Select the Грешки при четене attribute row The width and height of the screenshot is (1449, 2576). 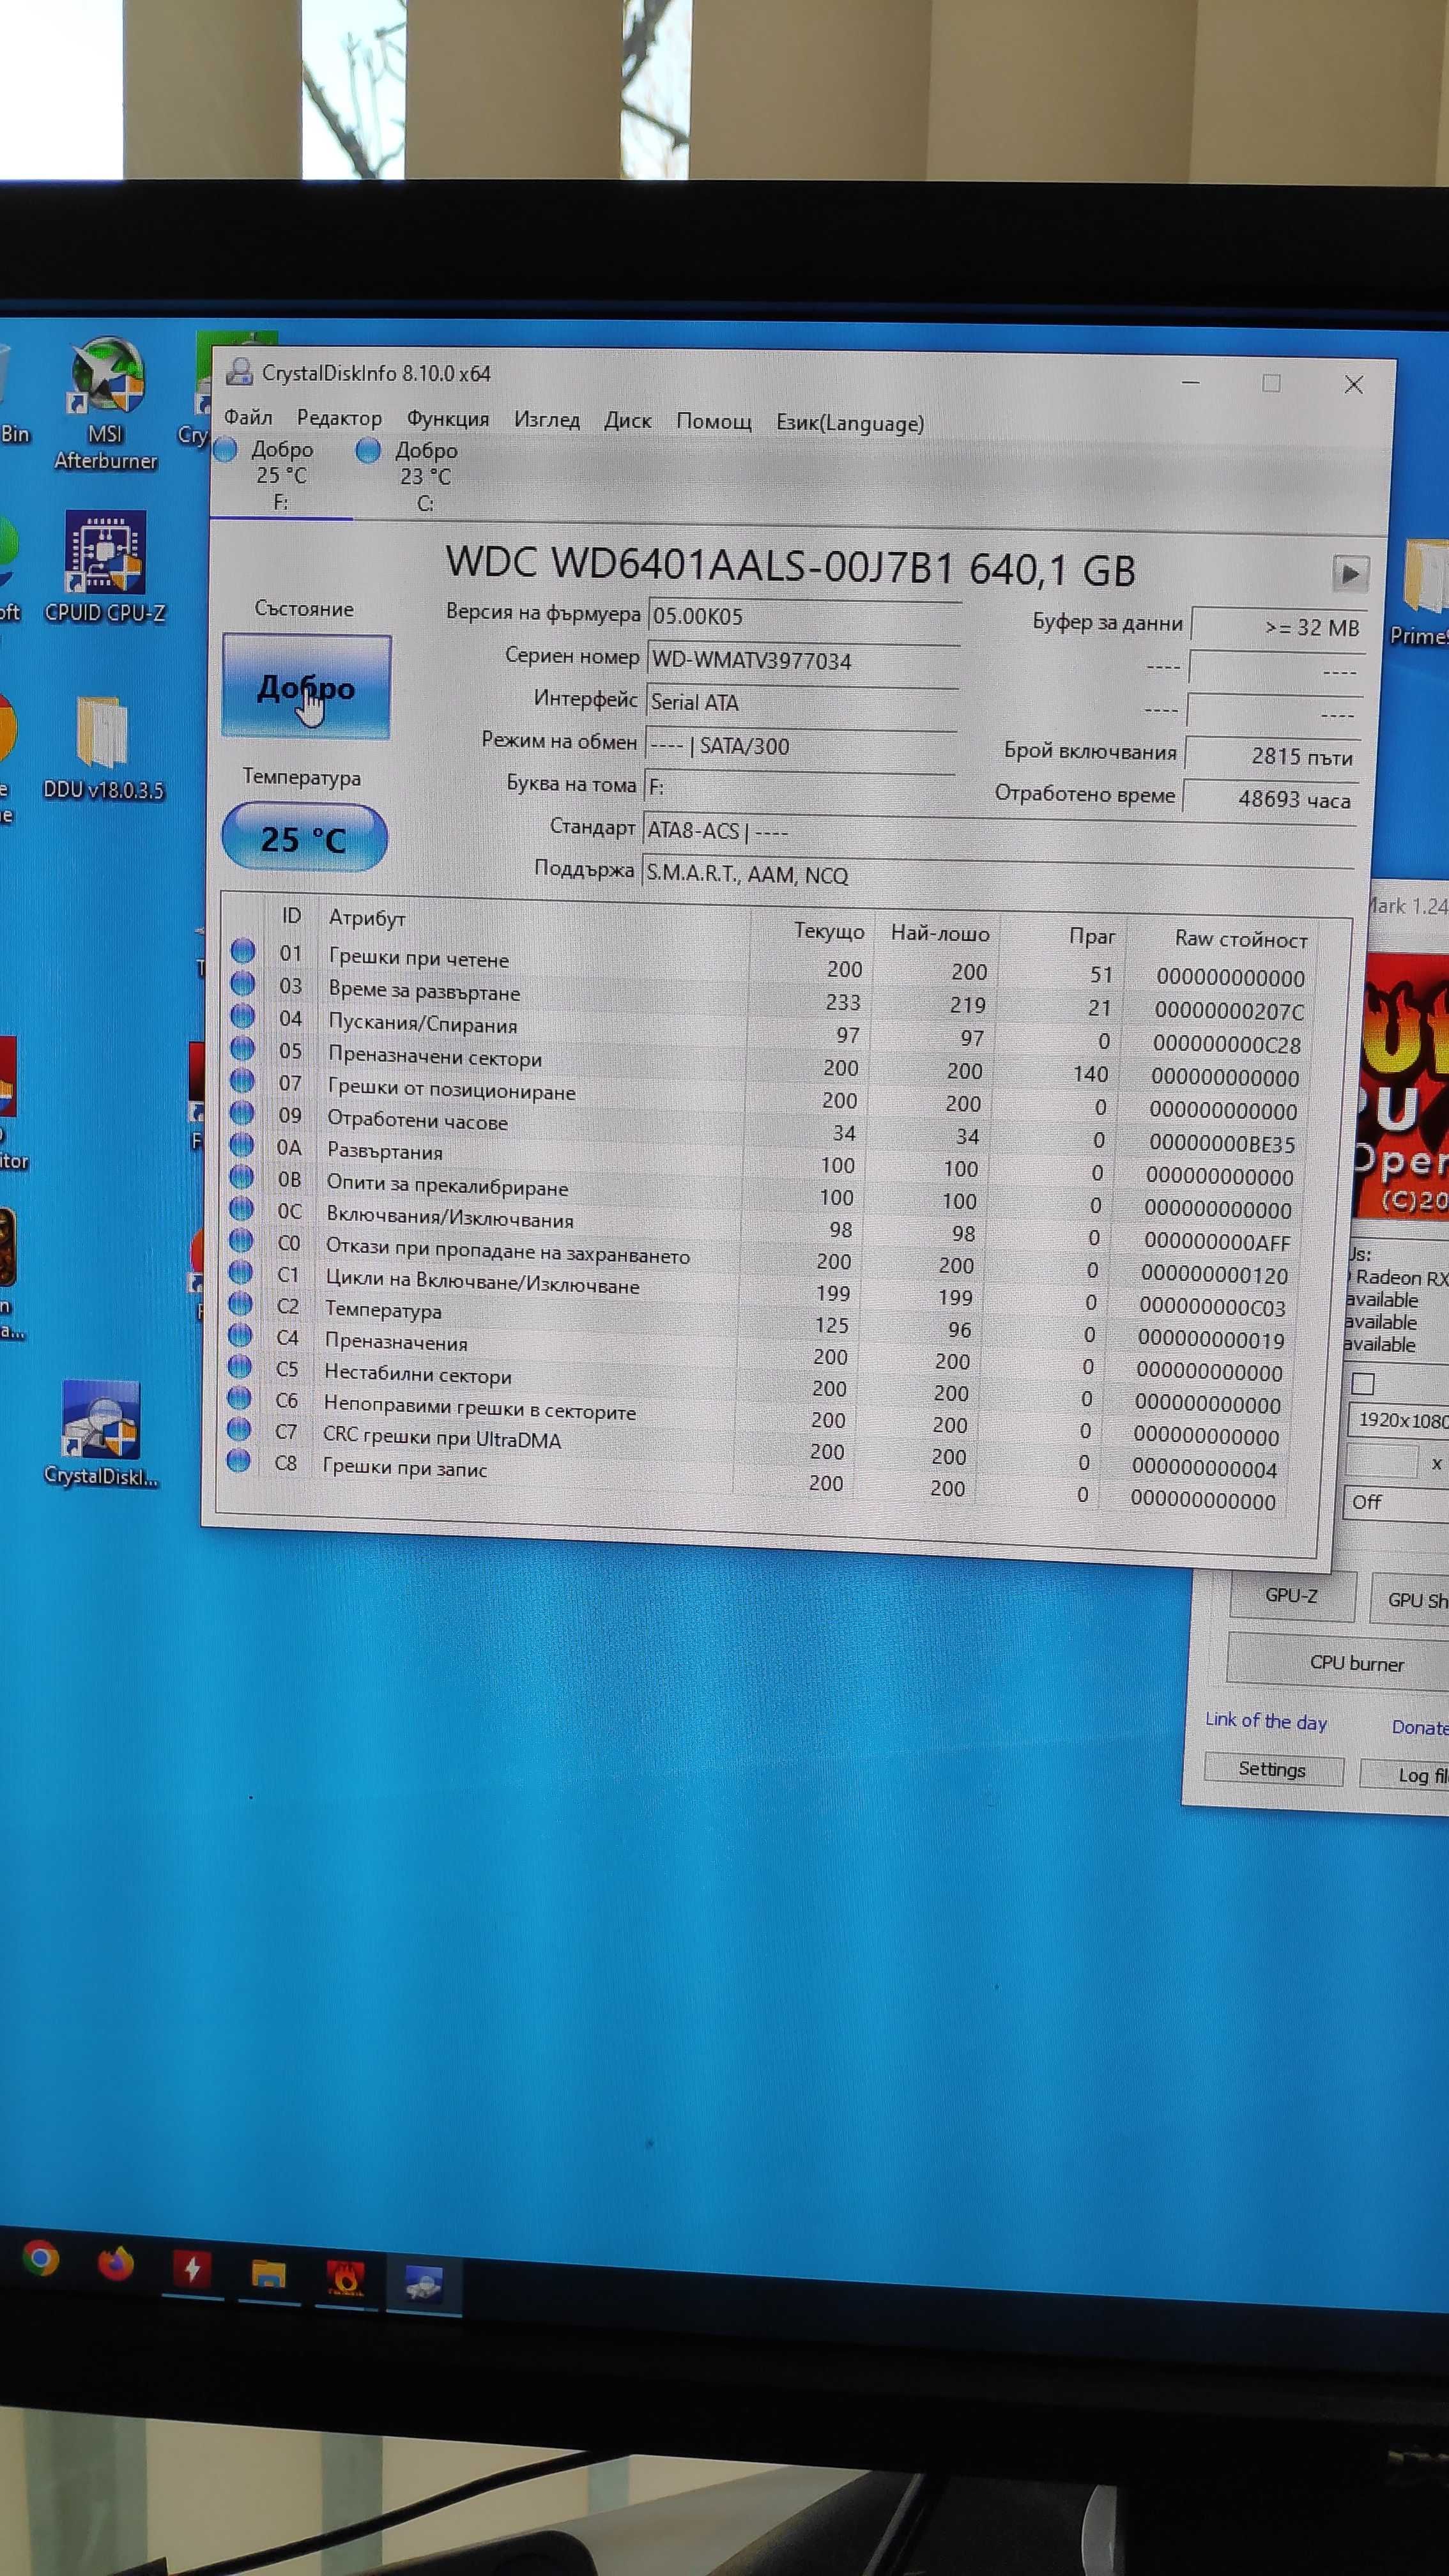coord(767,966)
